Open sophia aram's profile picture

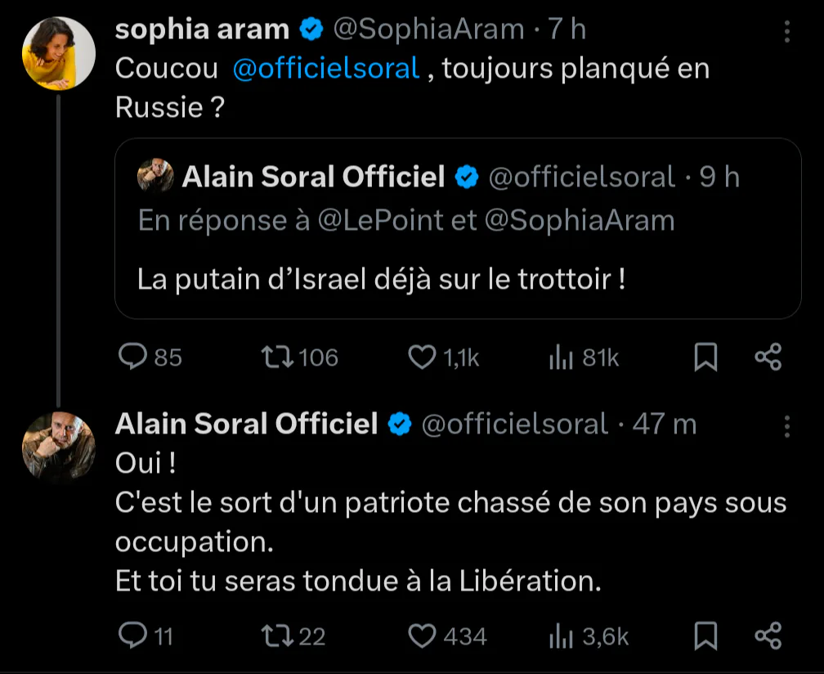58,53
